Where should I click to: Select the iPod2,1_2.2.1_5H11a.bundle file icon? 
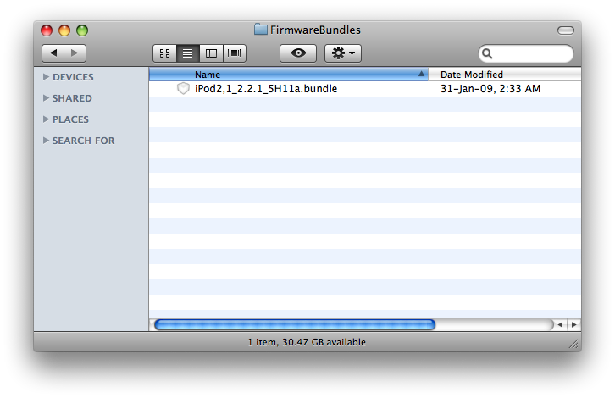pyautogui.click(x=183, y=89)
